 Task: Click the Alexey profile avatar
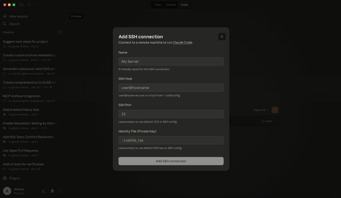tap(7, 191)
